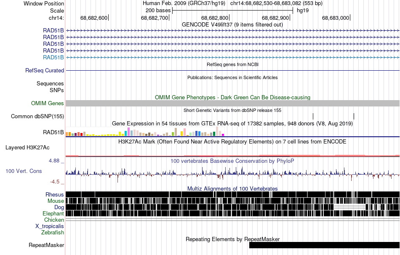Click the rightmost dbSNP variant tick
This screenshot has height=255, width=400.
point(354,116)
